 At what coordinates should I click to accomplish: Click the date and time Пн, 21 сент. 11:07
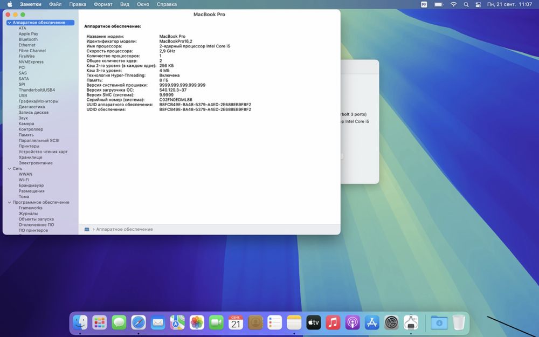(509, 4)
